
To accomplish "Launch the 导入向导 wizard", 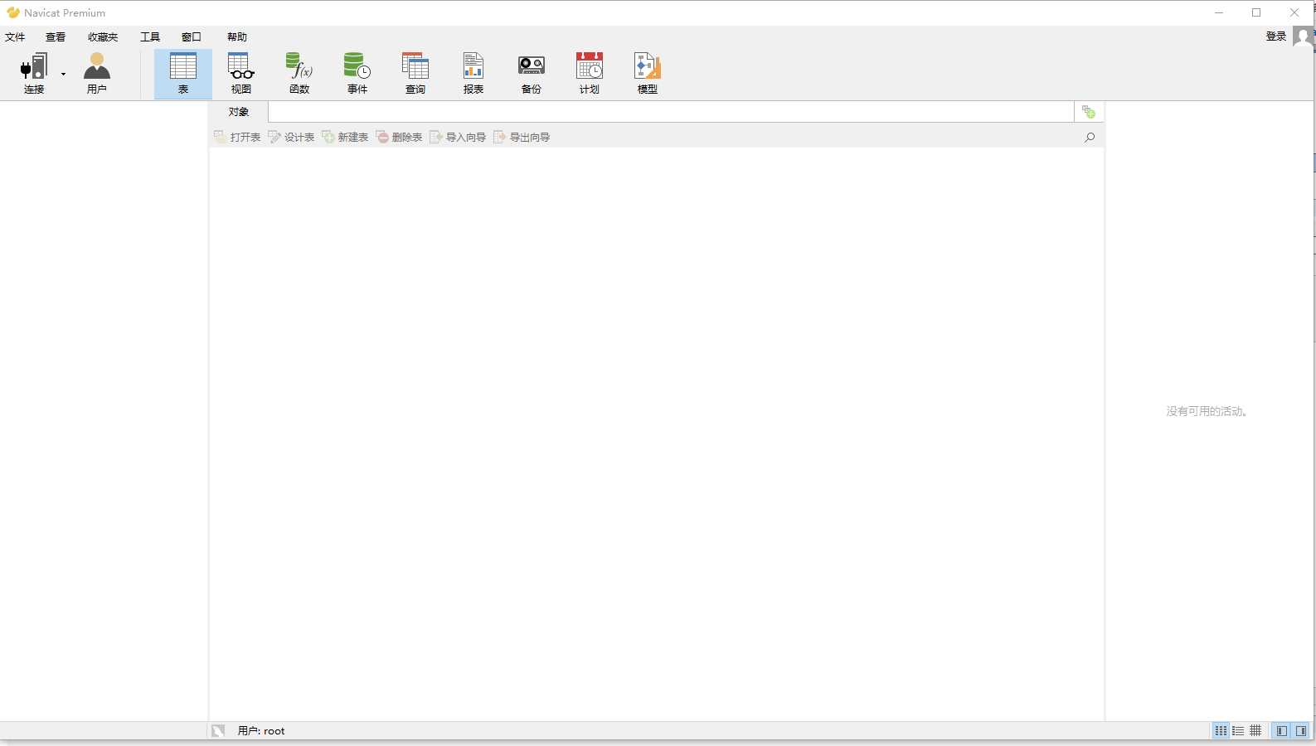I will pyautogui.click(x=458, y=137).
